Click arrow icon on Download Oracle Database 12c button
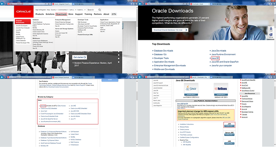276x147 pixels. coord(186,30)
